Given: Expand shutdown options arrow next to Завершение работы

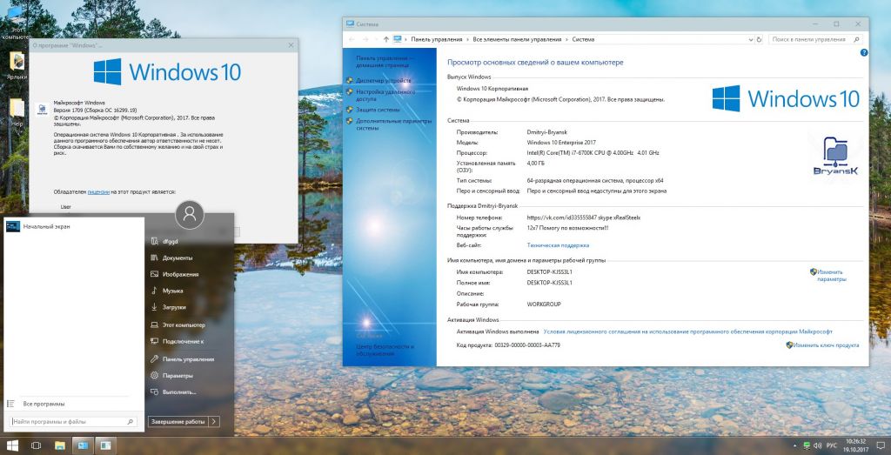Looking at the screenshot, I should click(x=214, y=421).
